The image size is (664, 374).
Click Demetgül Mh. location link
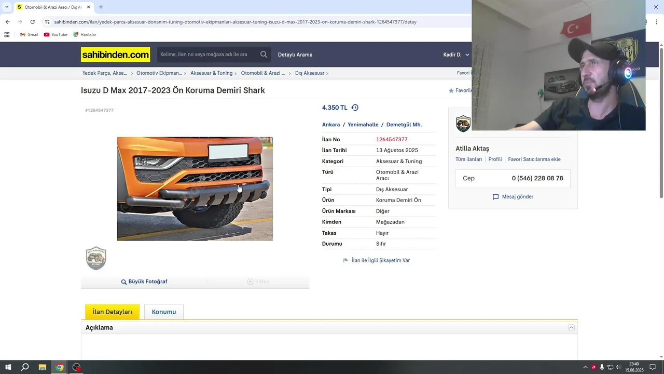pyautogui.click(x=404, y=125)
